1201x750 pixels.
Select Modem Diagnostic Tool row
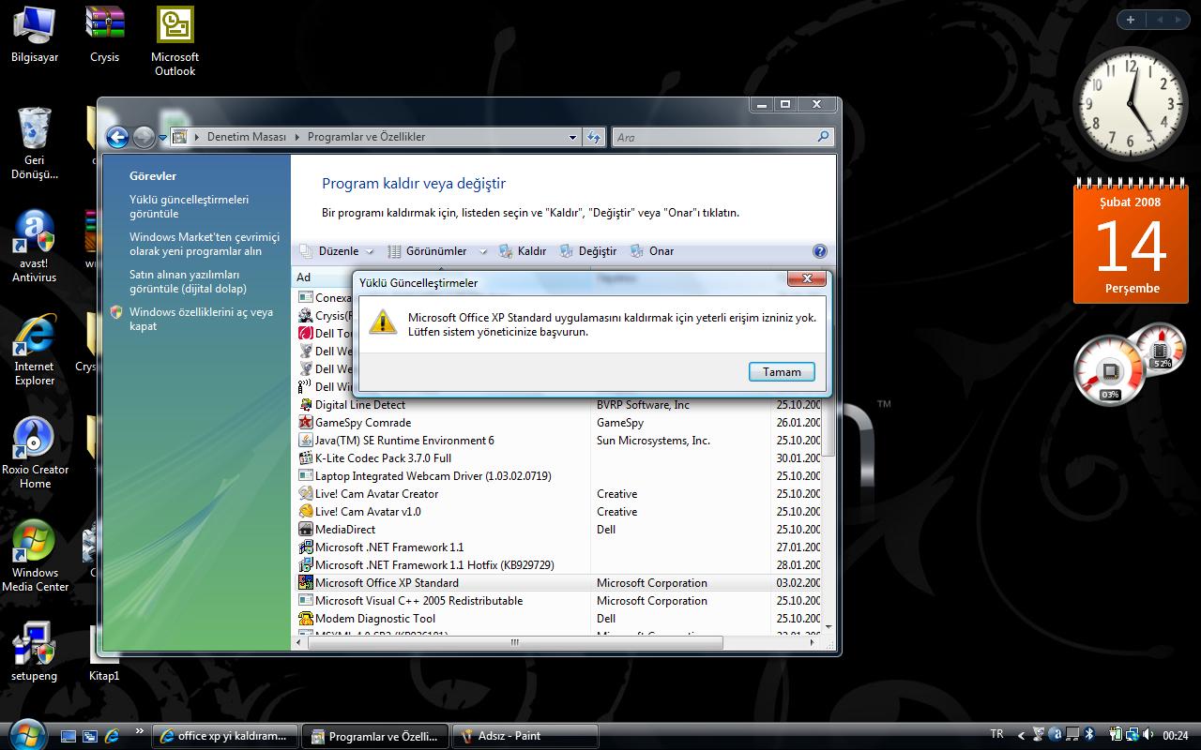click(x=559, y=619)
